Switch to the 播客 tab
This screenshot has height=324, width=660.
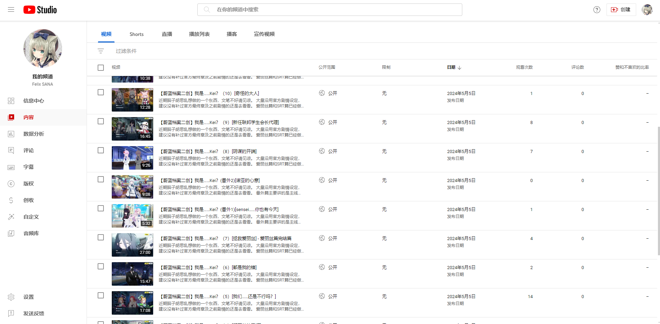(x=232, y=34)
